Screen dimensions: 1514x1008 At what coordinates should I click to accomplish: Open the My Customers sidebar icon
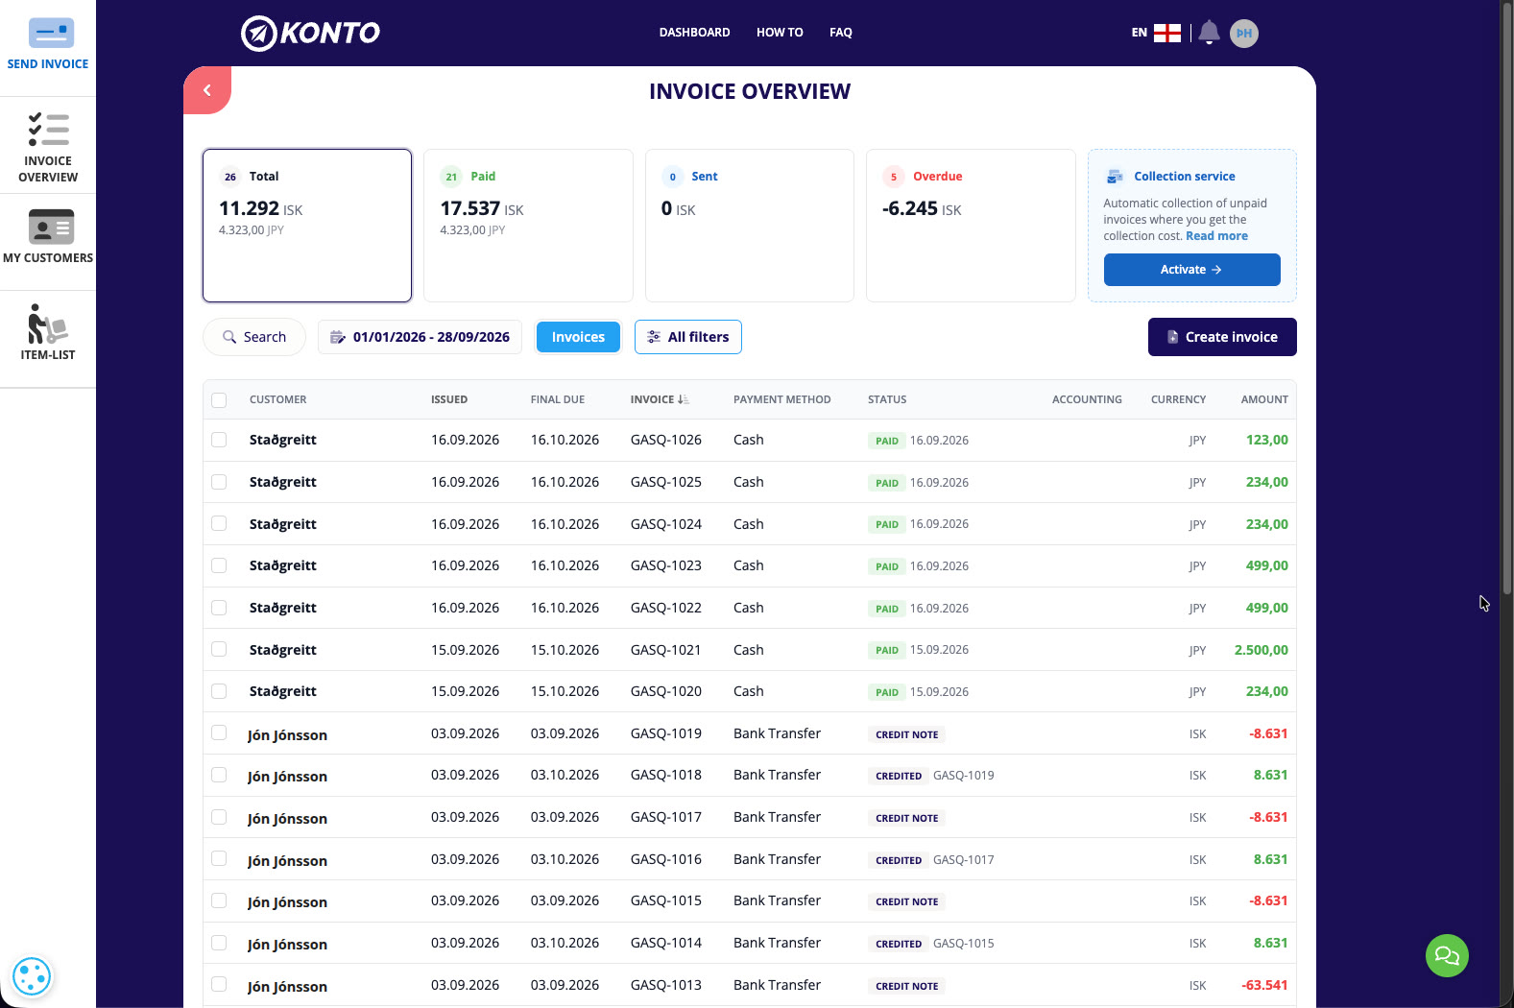coord(51,227)
